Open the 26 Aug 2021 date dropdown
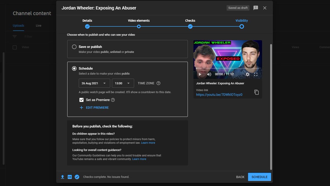The width and height of the screenshot is (330, 186). 94,83
